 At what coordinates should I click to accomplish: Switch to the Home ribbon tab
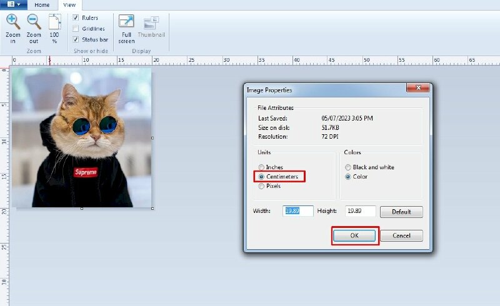coord(42,5)
